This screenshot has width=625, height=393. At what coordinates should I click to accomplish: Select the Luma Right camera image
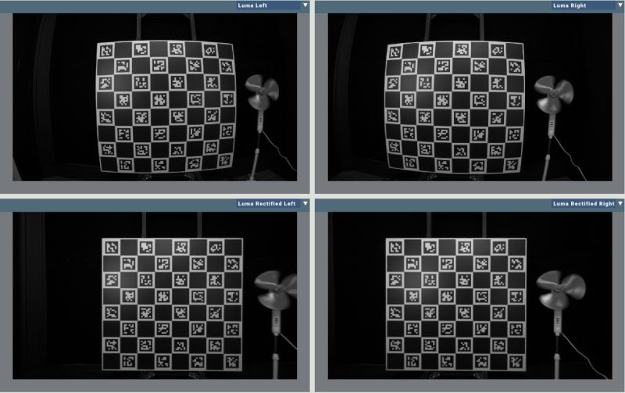point(470,97)
